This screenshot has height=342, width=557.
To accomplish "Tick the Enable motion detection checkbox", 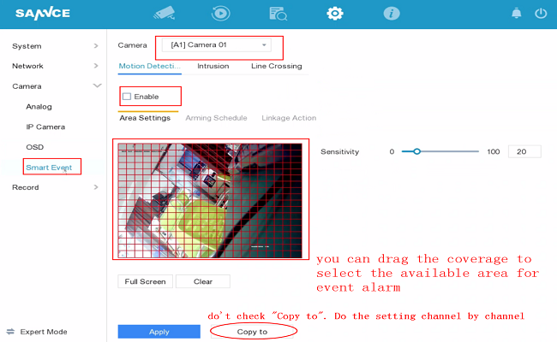I will pos(127,97).
